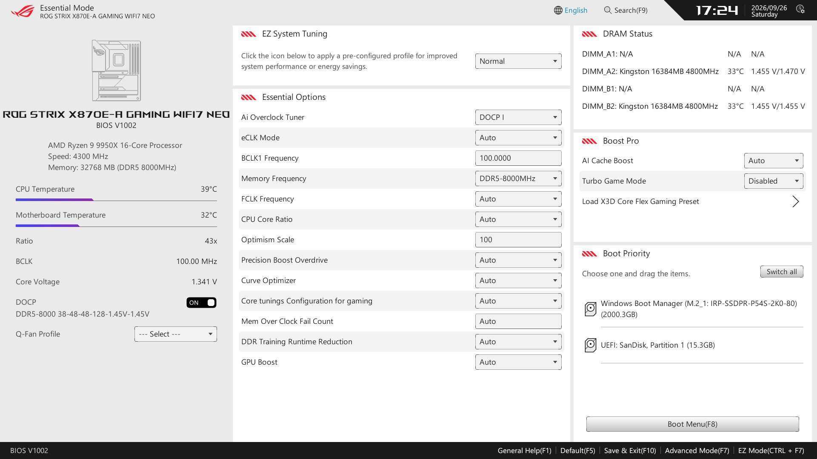Click the DIMM_B2 Kingston 16384MB row
This screenshot has width=817, height=459.
(693, 106)
